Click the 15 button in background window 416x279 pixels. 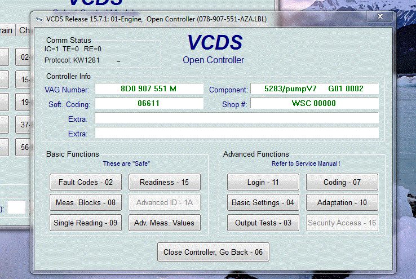click(x=23, y=79)
